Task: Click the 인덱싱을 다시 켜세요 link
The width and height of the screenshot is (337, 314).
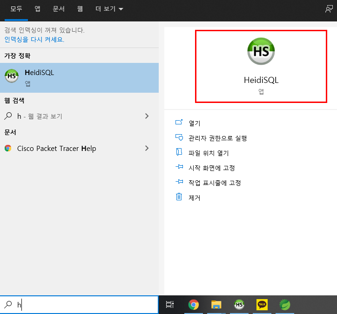Action: (x=34, y=40)
